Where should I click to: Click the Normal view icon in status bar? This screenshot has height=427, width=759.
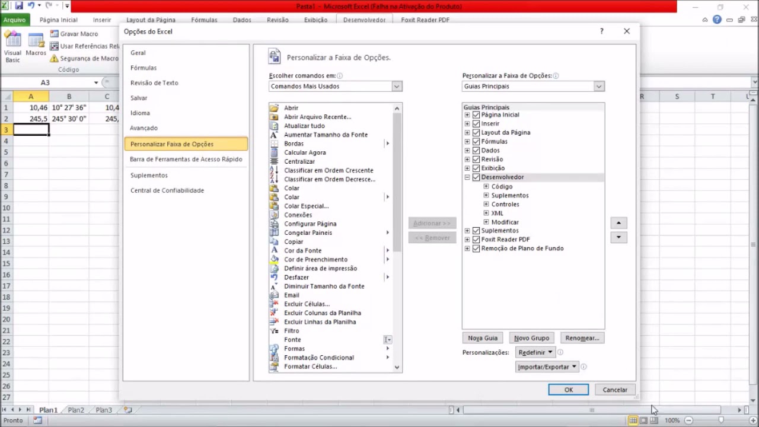[x=633, y=420]
